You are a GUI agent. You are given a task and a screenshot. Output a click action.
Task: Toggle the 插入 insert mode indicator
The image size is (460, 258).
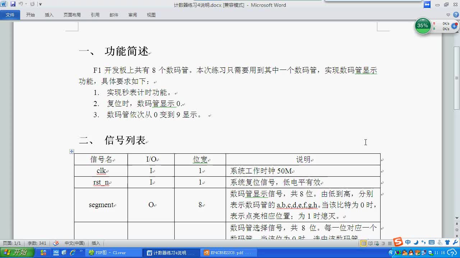(x=96, y=243)
